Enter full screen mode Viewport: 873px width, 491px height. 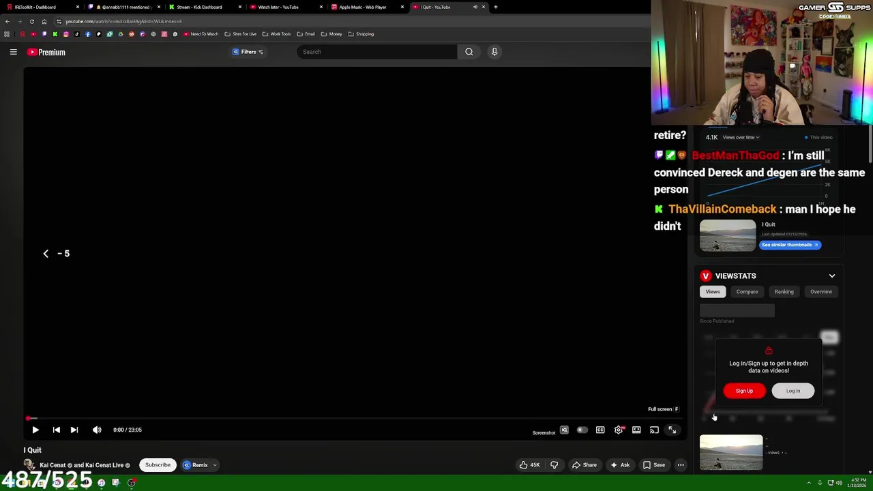(x=672, y=430)
